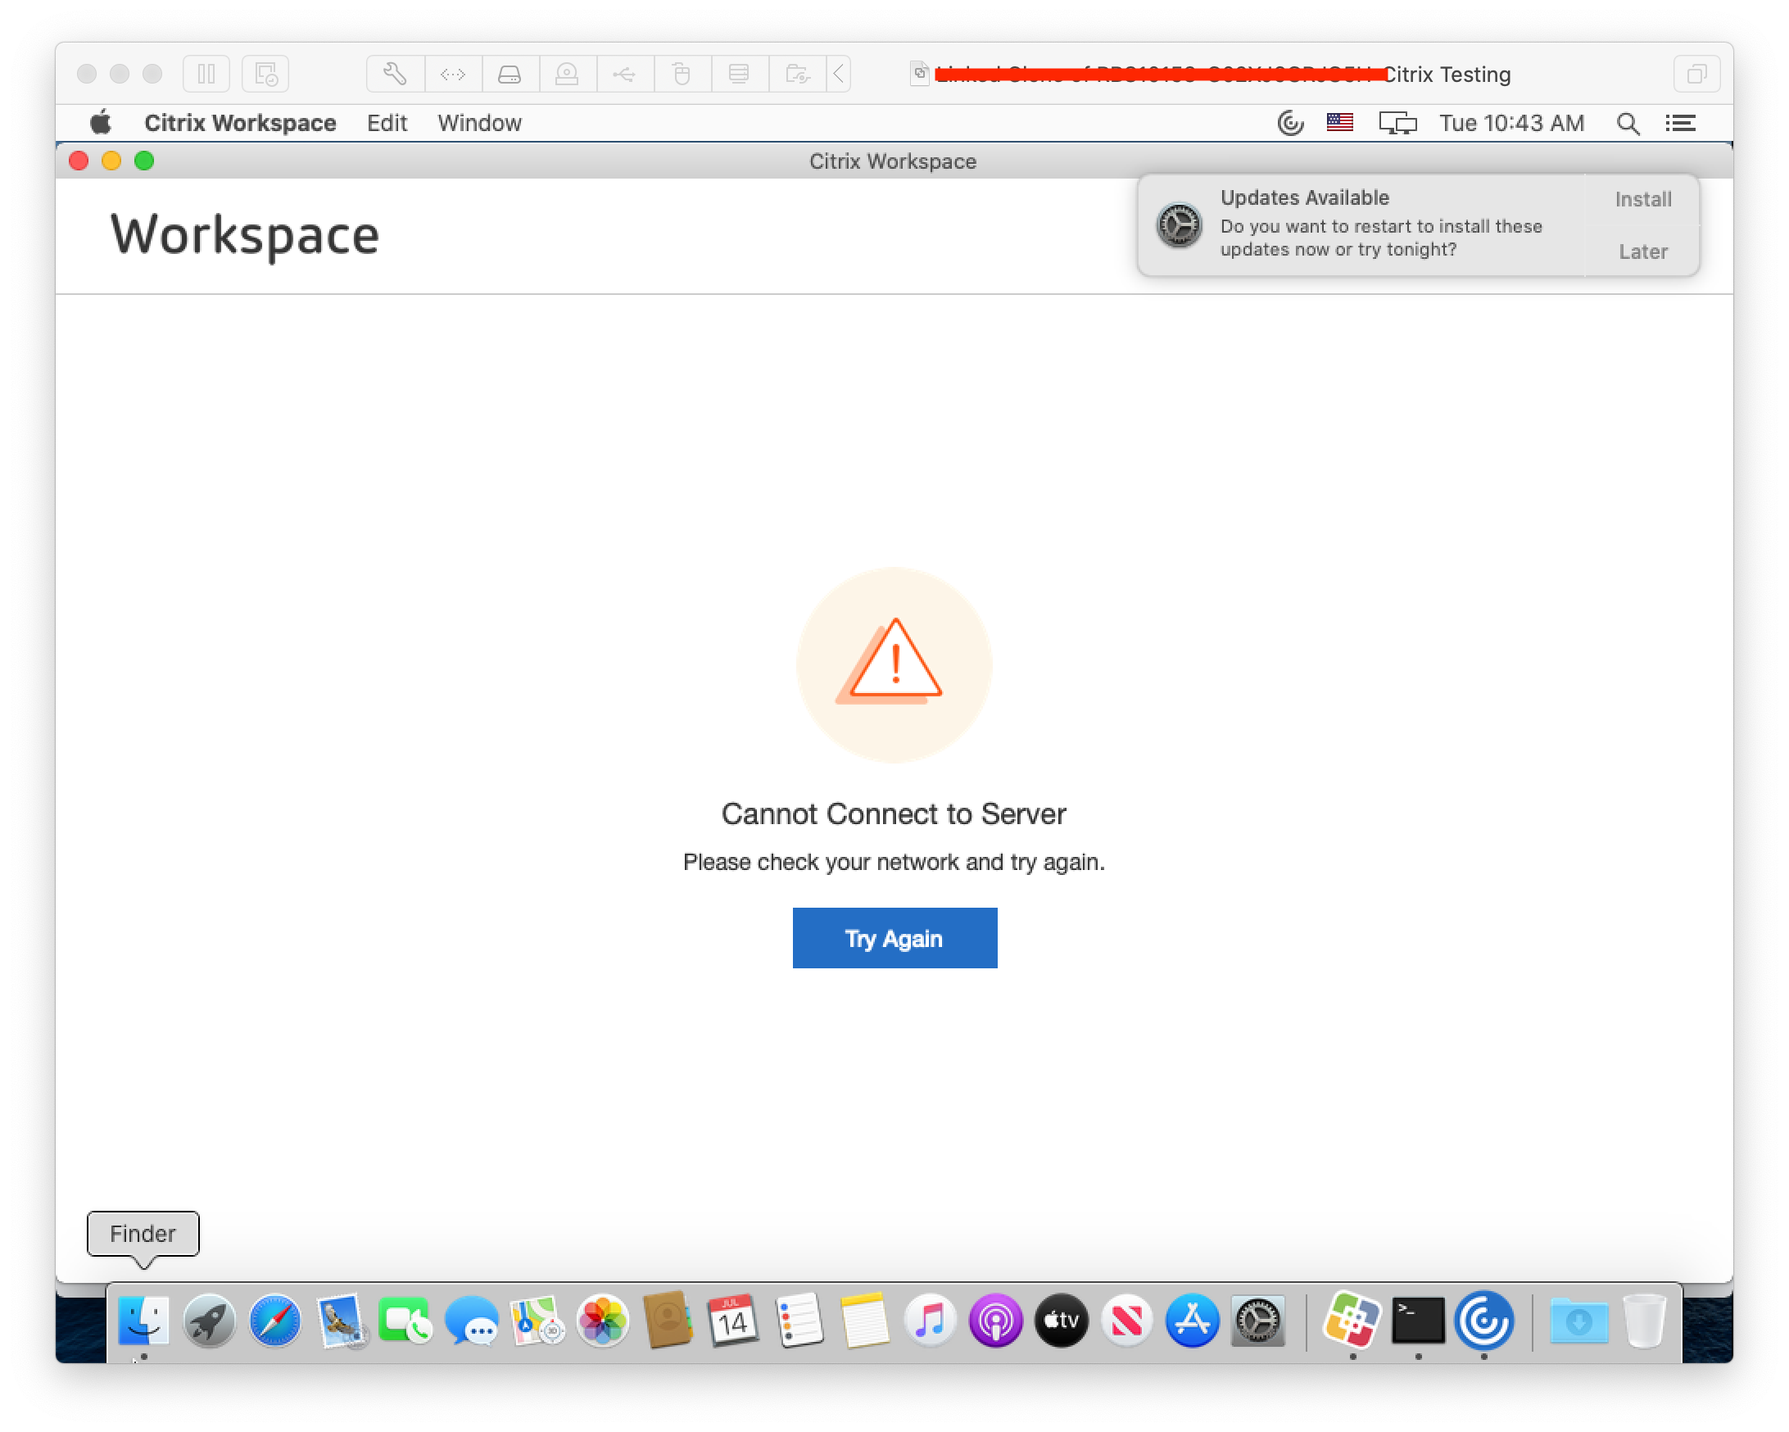Open the Window menu
The width and height of the screenshot is (1789, 1432).
(x=480, y=123)
